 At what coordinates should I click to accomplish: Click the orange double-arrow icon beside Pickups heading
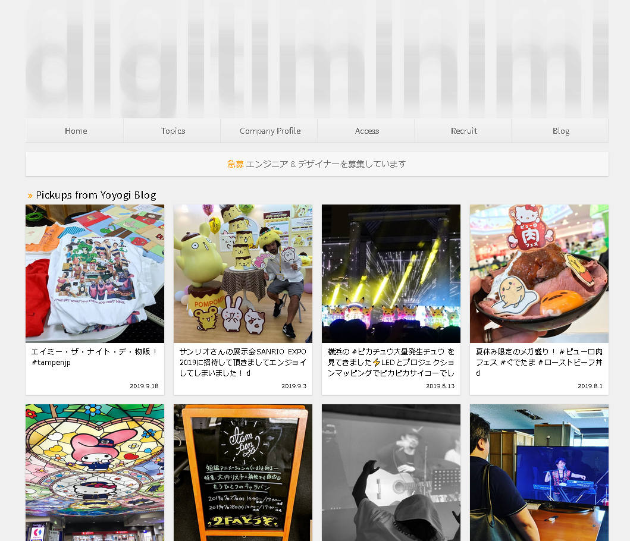pos(30,196)
